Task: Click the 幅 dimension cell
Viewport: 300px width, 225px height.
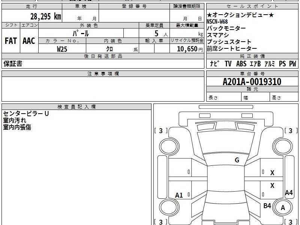Action: tap(256, 97)
